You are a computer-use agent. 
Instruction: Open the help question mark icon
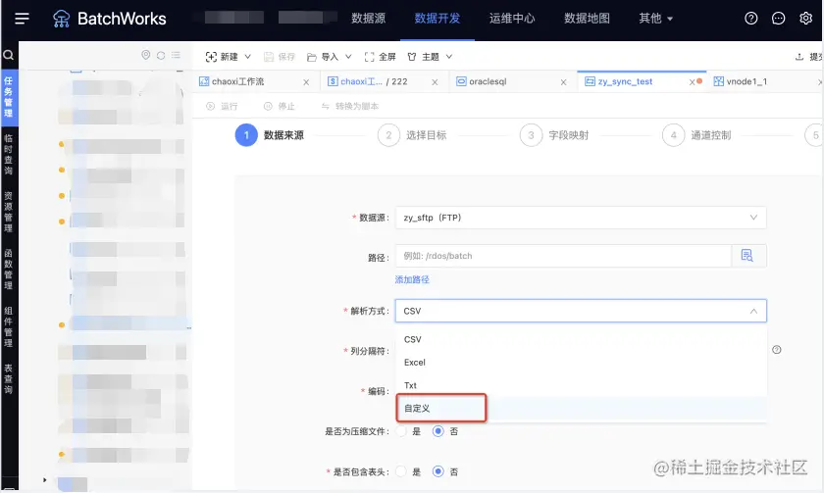coord(751,19)
